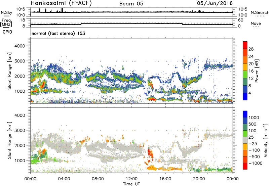Image resolution: width=269 pixels, height=186 pixels.
Task: Click the normal (fast stereo) 153 text
Action: tap(58, 33)
